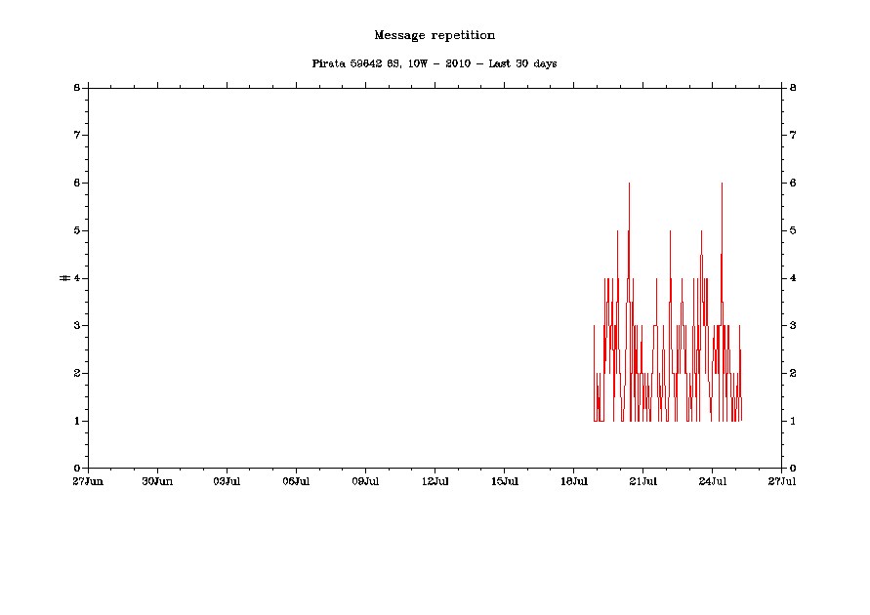Click the "#" y-axis unit label
Image resolution: width=870 pixels, height=615 pixels.
tap(64, 278)
